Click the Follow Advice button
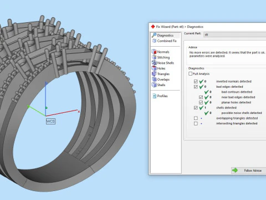Image resolution: width=266 pixels, height=200 pixels. click(x=249, y=171)
